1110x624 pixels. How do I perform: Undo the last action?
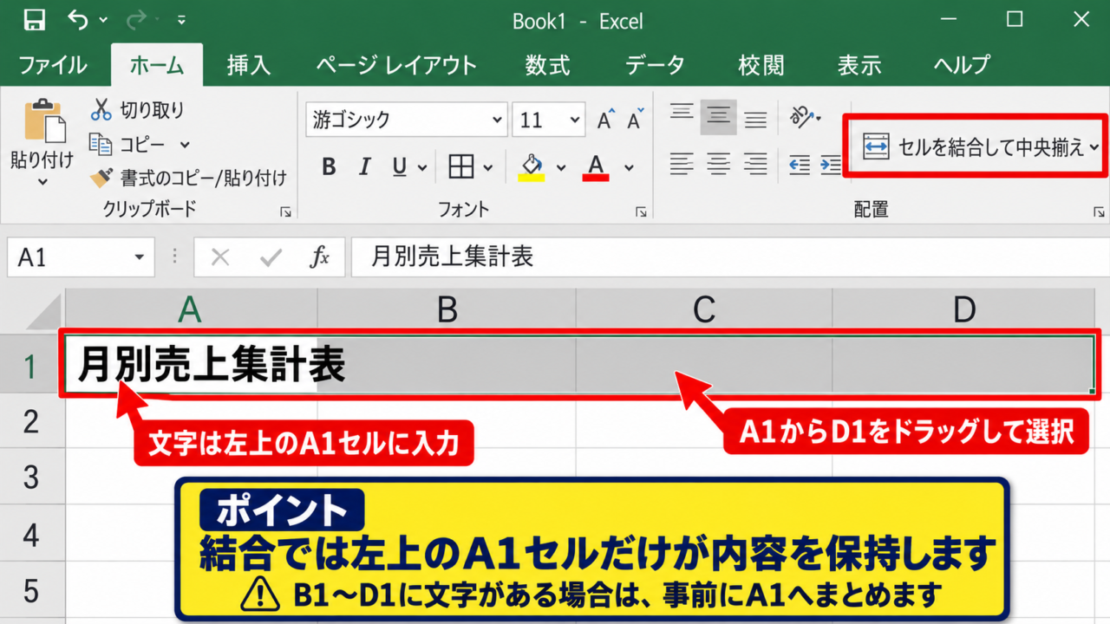(78, 19)
